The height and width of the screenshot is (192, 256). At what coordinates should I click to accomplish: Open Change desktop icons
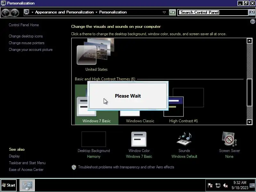26,36
